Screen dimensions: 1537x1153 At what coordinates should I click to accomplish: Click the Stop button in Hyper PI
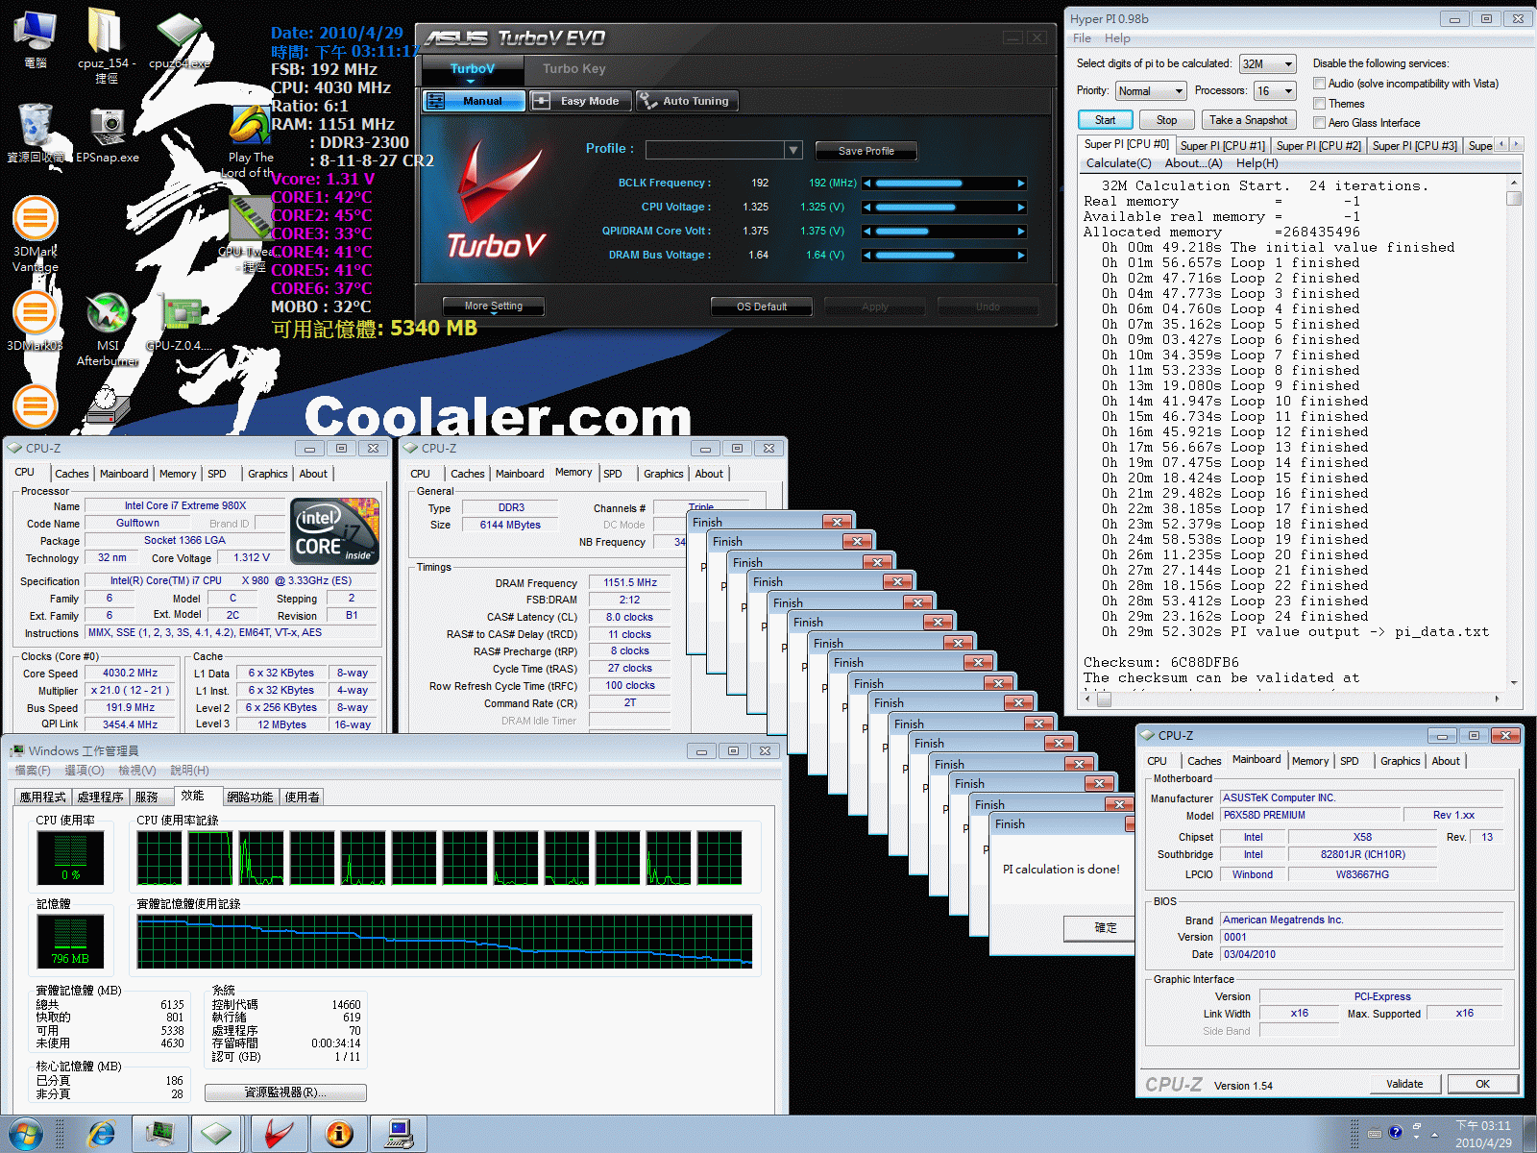[x=1166, y=120]
